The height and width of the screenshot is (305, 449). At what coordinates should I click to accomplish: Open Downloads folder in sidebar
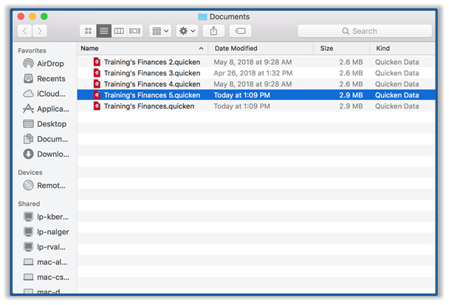click(51, 154)
